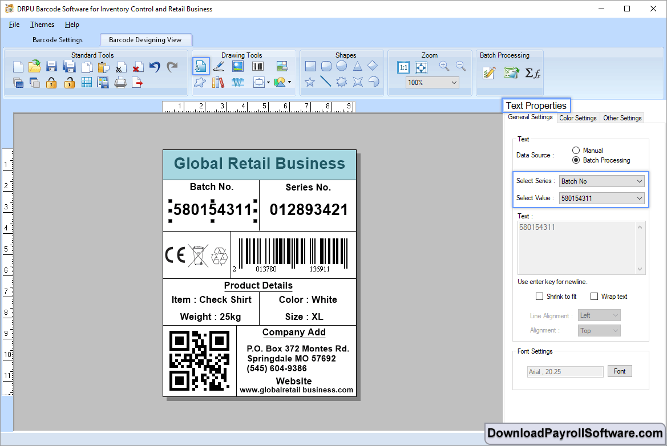Draw an ellipse shape

342,66
